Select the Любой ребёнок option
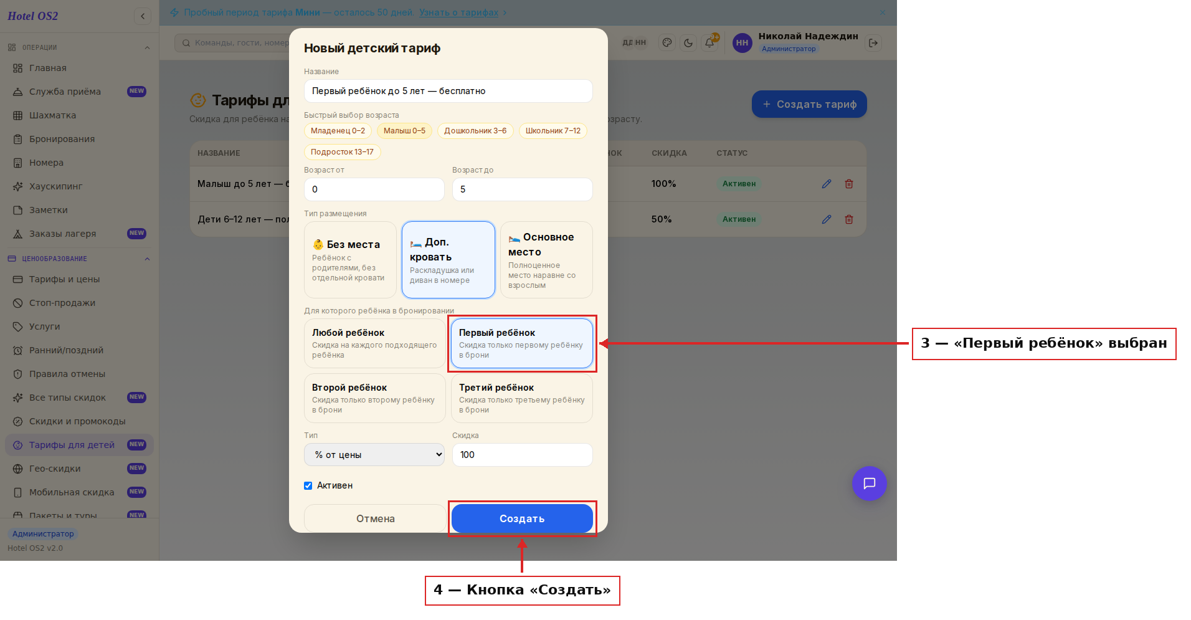 click(x=375, y=343)
